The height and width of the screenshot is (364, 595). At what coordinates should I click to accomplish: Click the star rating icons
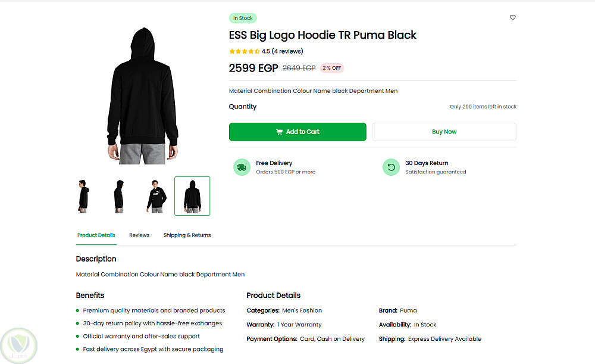[244, 51]
